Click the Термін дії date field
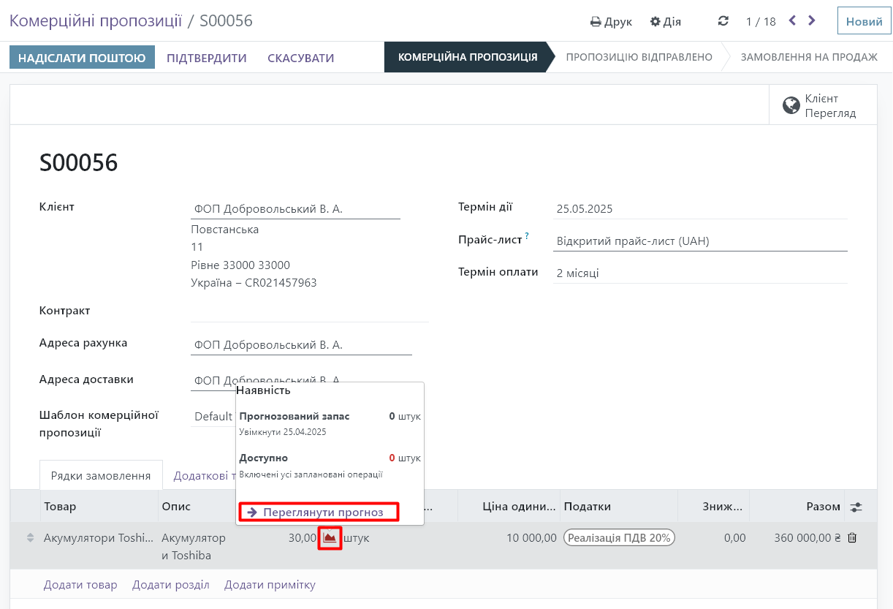 tap(699, 209)
